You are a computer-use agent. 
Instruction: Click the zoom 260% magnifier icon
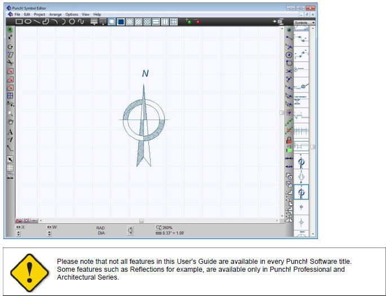159,227
